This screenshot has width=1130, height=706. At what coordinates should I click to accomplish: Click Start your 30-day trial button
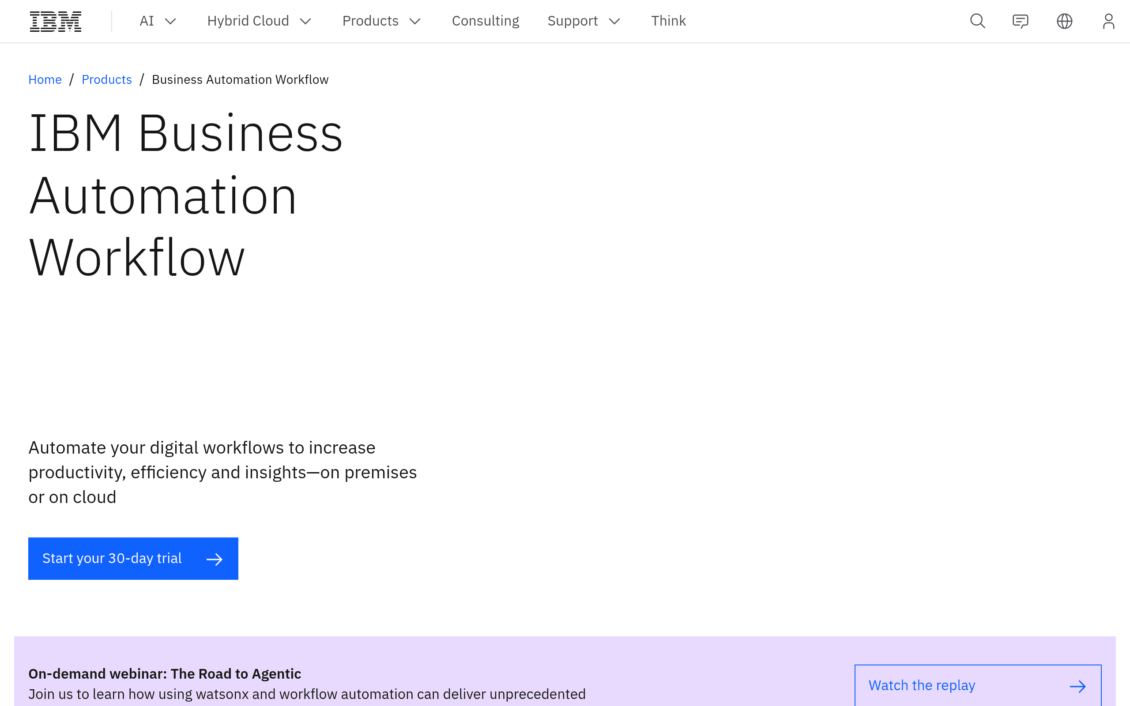[133, 559]
